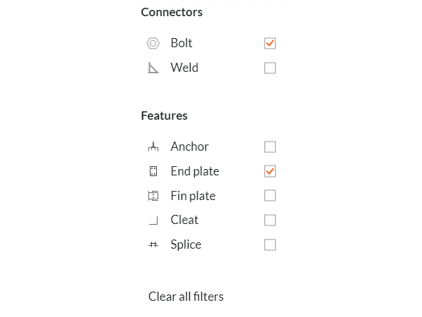Image resolution: width=422 pixels, height=317 pixels.
Task: Click the Cleat angle icon
Action: 153,220
